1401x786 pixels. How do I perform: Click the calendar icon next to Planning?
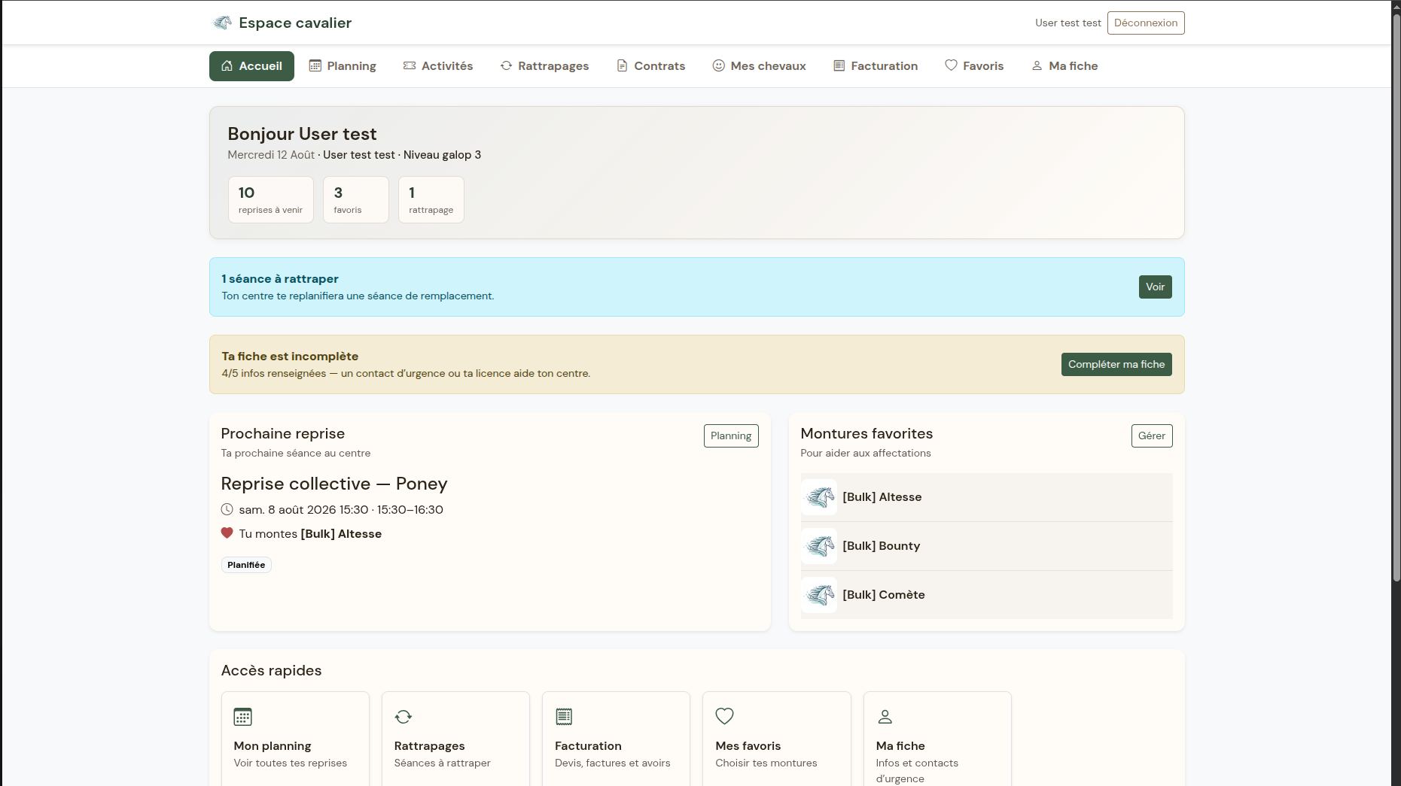click(x=315, y=66)
